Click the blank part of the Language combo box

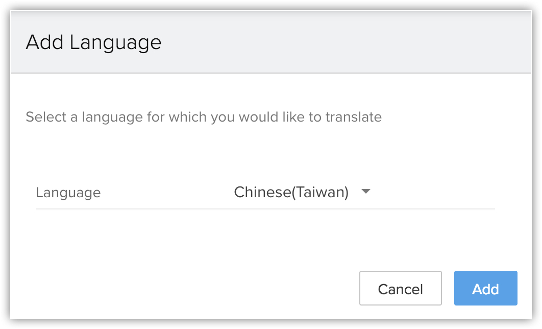(x=434, y=193)
